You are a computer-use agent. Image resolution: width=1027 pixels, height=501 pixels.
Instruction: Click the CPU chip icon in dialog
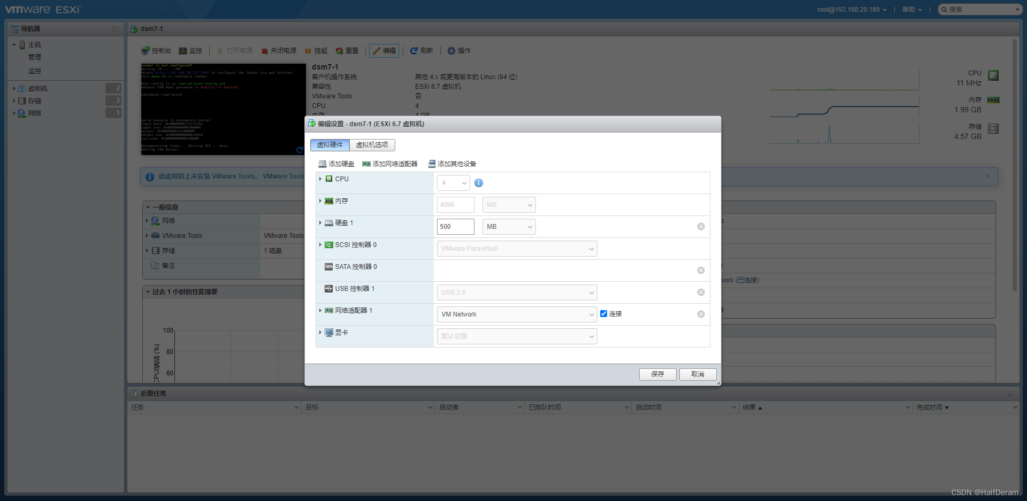tap(329, 179)
